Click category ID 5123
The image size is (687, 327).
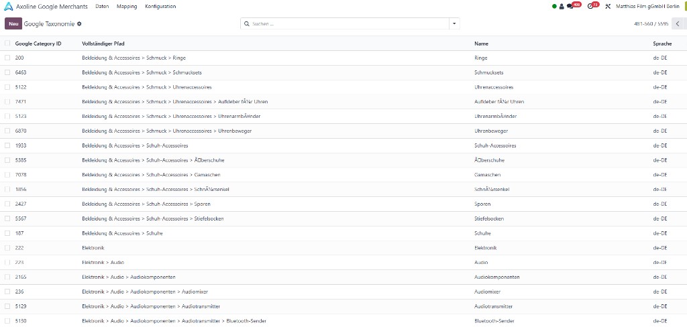click(21, 116)
